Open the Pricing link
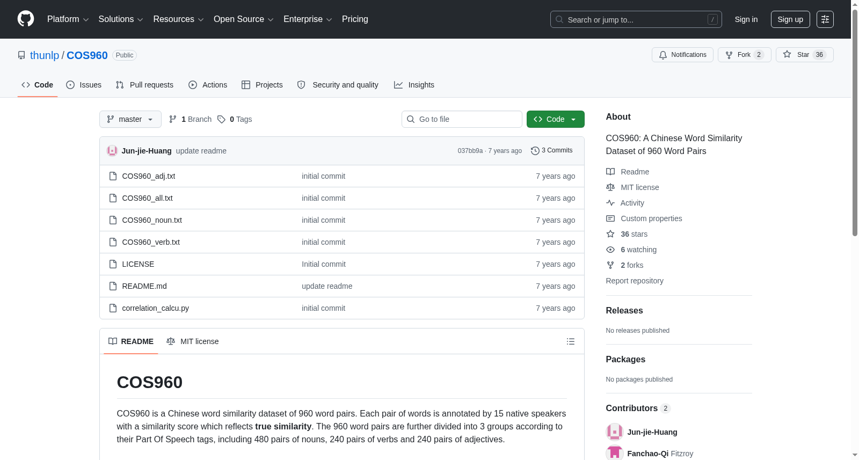859x460 pixels. point(355,19)
